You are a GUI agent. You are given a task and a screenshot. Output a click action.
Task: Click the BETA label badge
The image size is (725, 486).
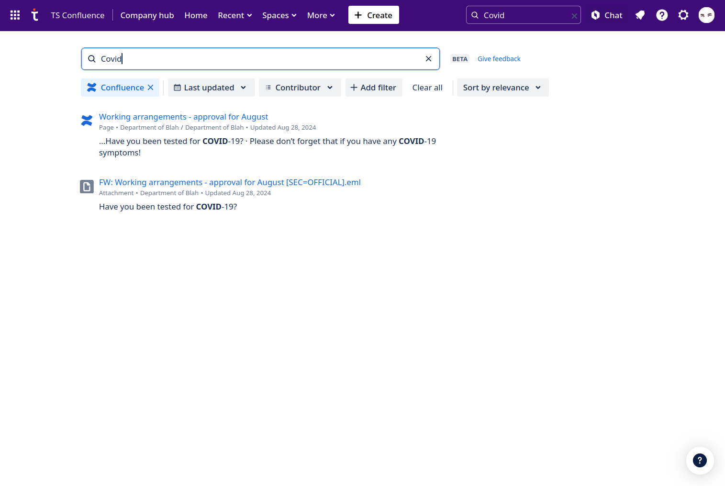[x=460, y=59]
